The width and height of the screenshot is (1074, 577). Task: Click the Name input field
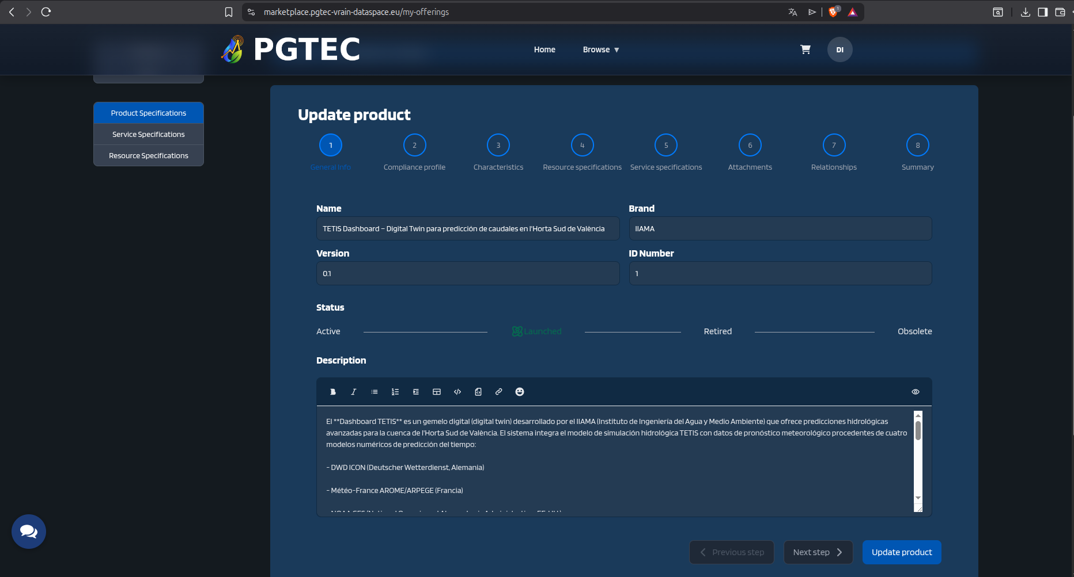point(468,228)
